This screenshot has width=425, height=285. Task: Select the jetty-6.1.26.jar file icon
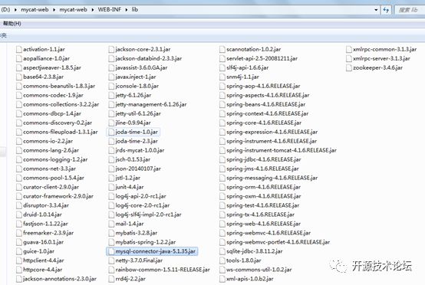click(111, 95)
